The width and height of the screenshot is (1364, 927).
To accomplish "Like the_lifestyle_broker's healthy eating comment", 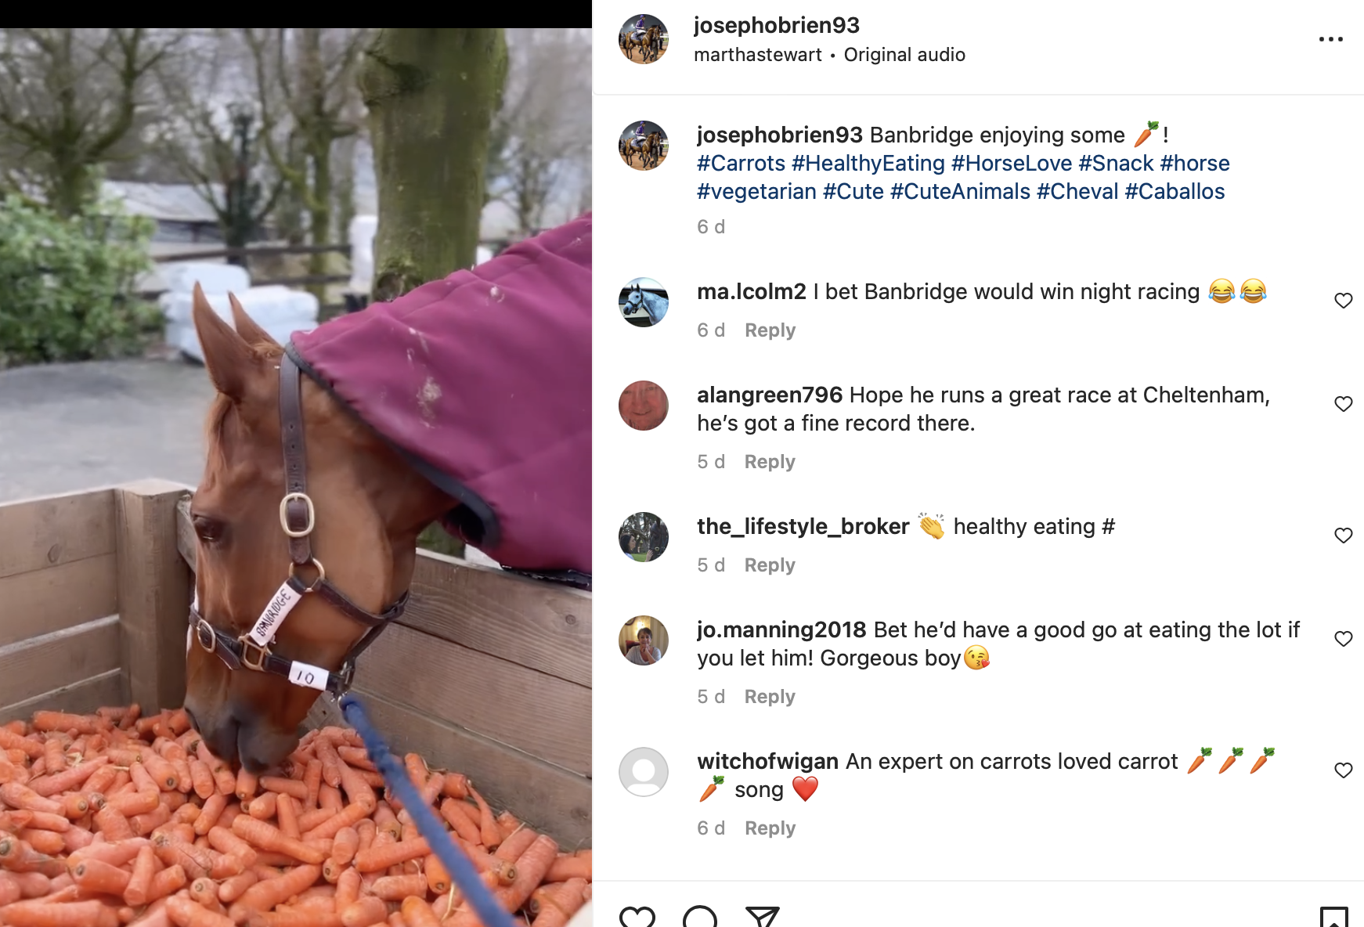I will pos(1344,536).
